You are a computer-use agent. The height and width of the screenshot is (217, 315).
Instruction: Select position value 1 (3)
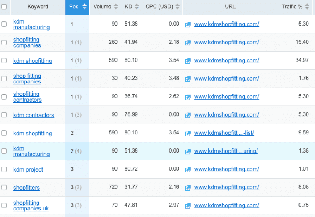click(x=76, y=115)
